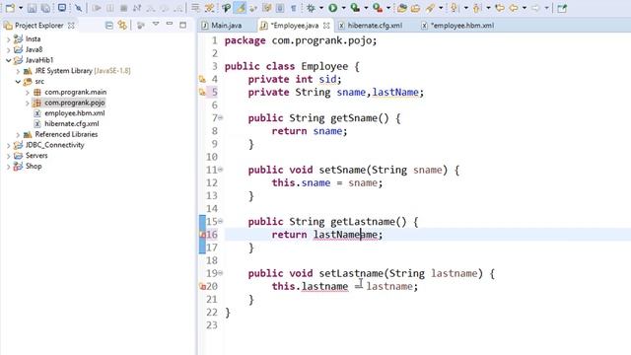
Task: Click the underlined lastname on line 20
Action: [x=324, y=286]
